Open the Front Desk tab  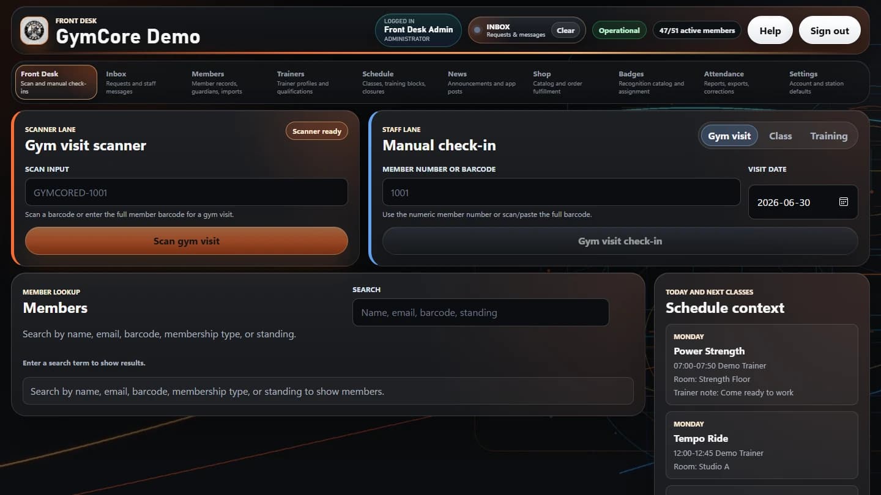coord(56,82)
